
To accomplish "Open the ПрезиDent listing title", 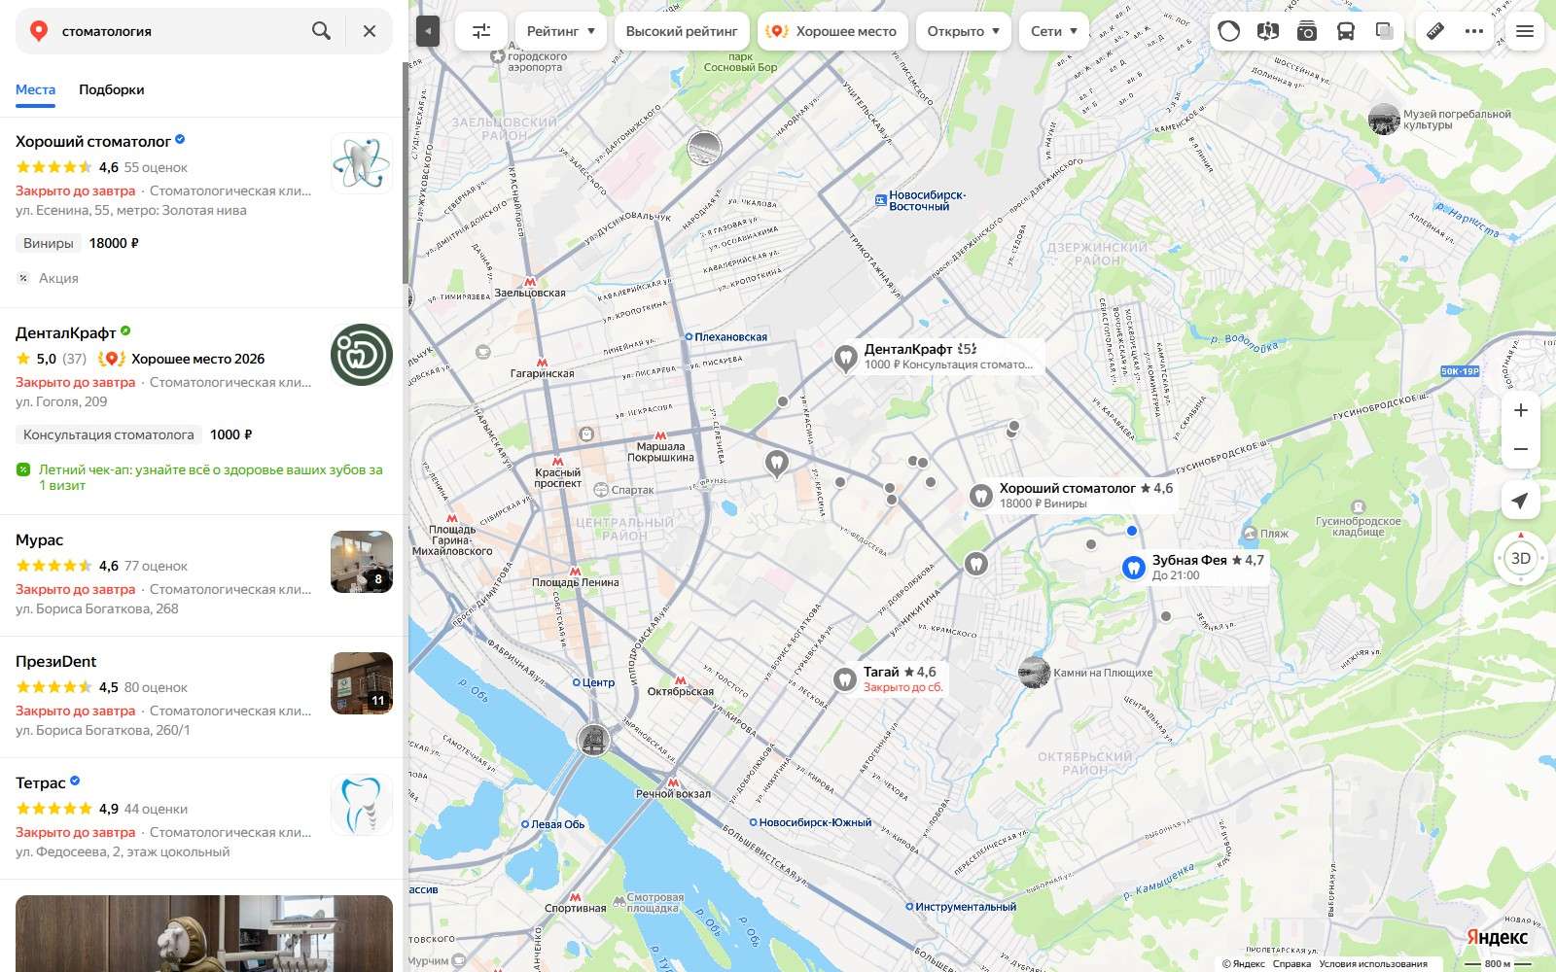I will [55, 661].
